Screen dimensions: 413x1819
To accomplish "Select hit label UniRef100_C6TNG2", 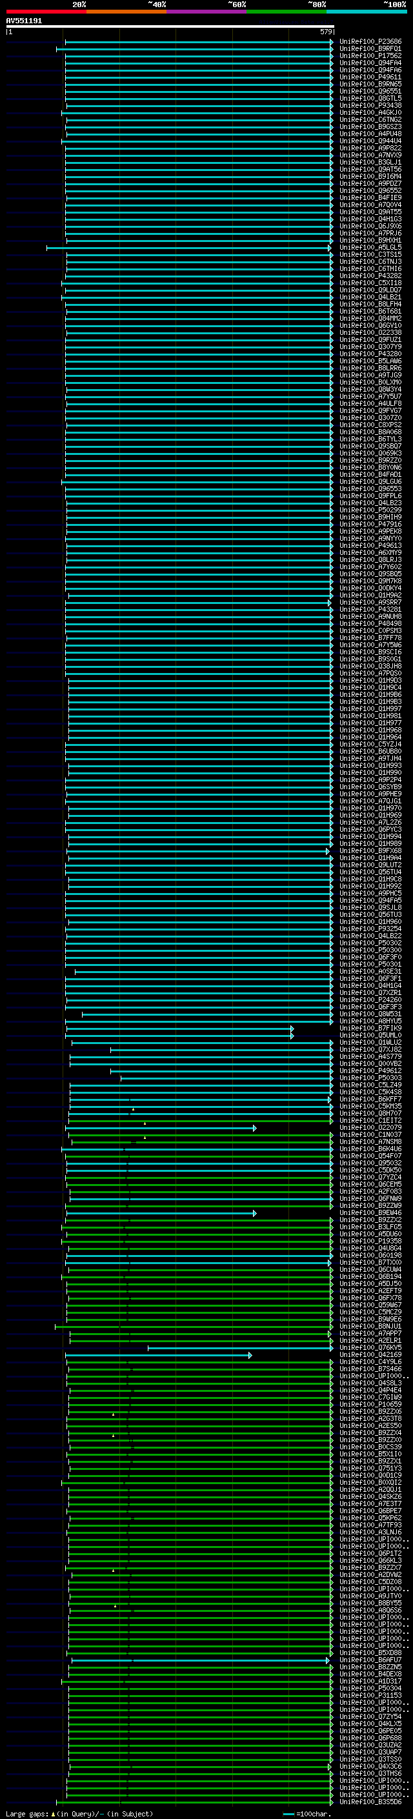I will coord(370,119).
